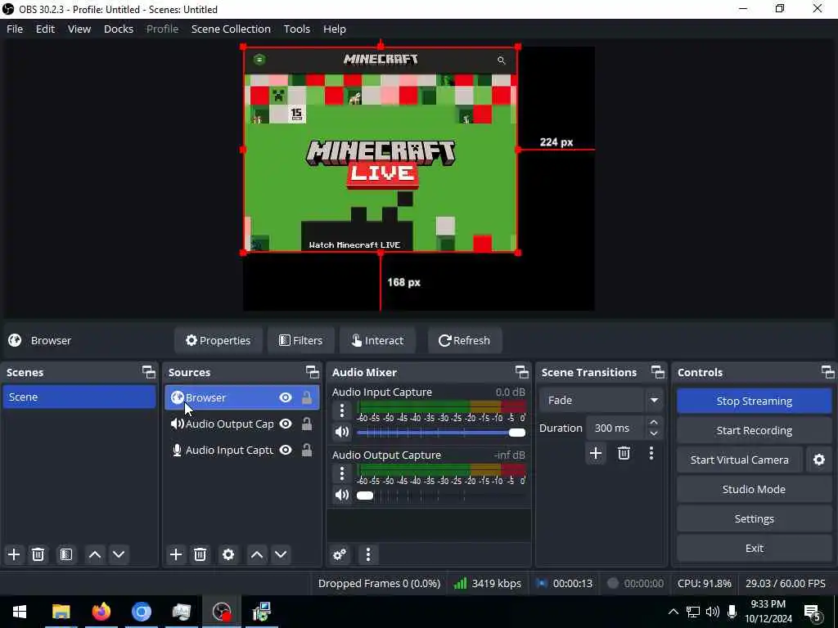Hide Audio Input Capture source eye

click(x=286, y=450)
